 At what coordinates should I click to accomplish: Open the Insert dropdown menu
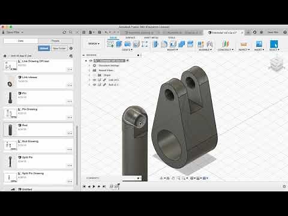[x=259, y=50]
